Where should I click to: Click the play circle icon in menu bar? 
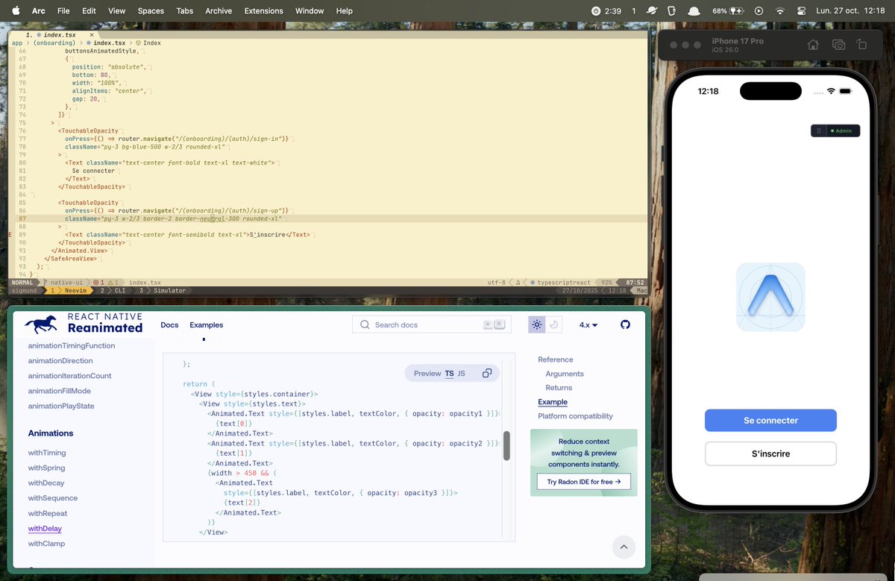click(x=759, y=11)
